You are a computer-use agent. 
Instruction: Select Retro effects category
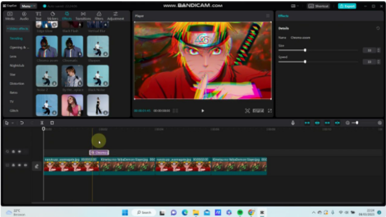(x=13, y=92)
